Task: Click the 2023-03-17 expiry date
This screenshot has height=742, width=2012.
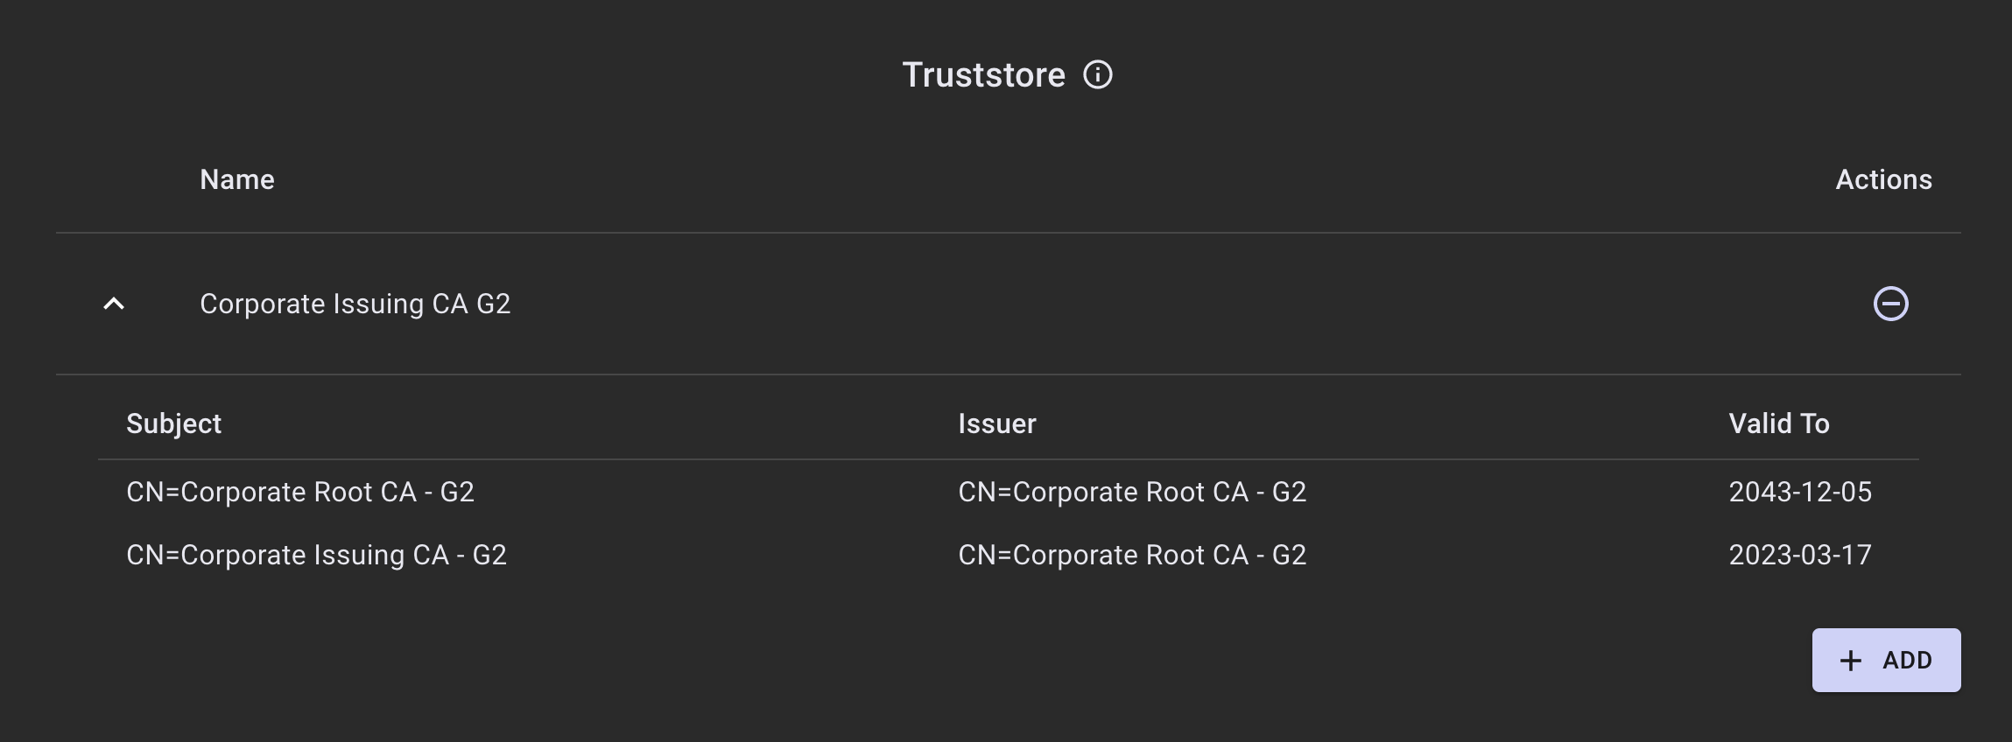Action: (x=1799, y=555)
